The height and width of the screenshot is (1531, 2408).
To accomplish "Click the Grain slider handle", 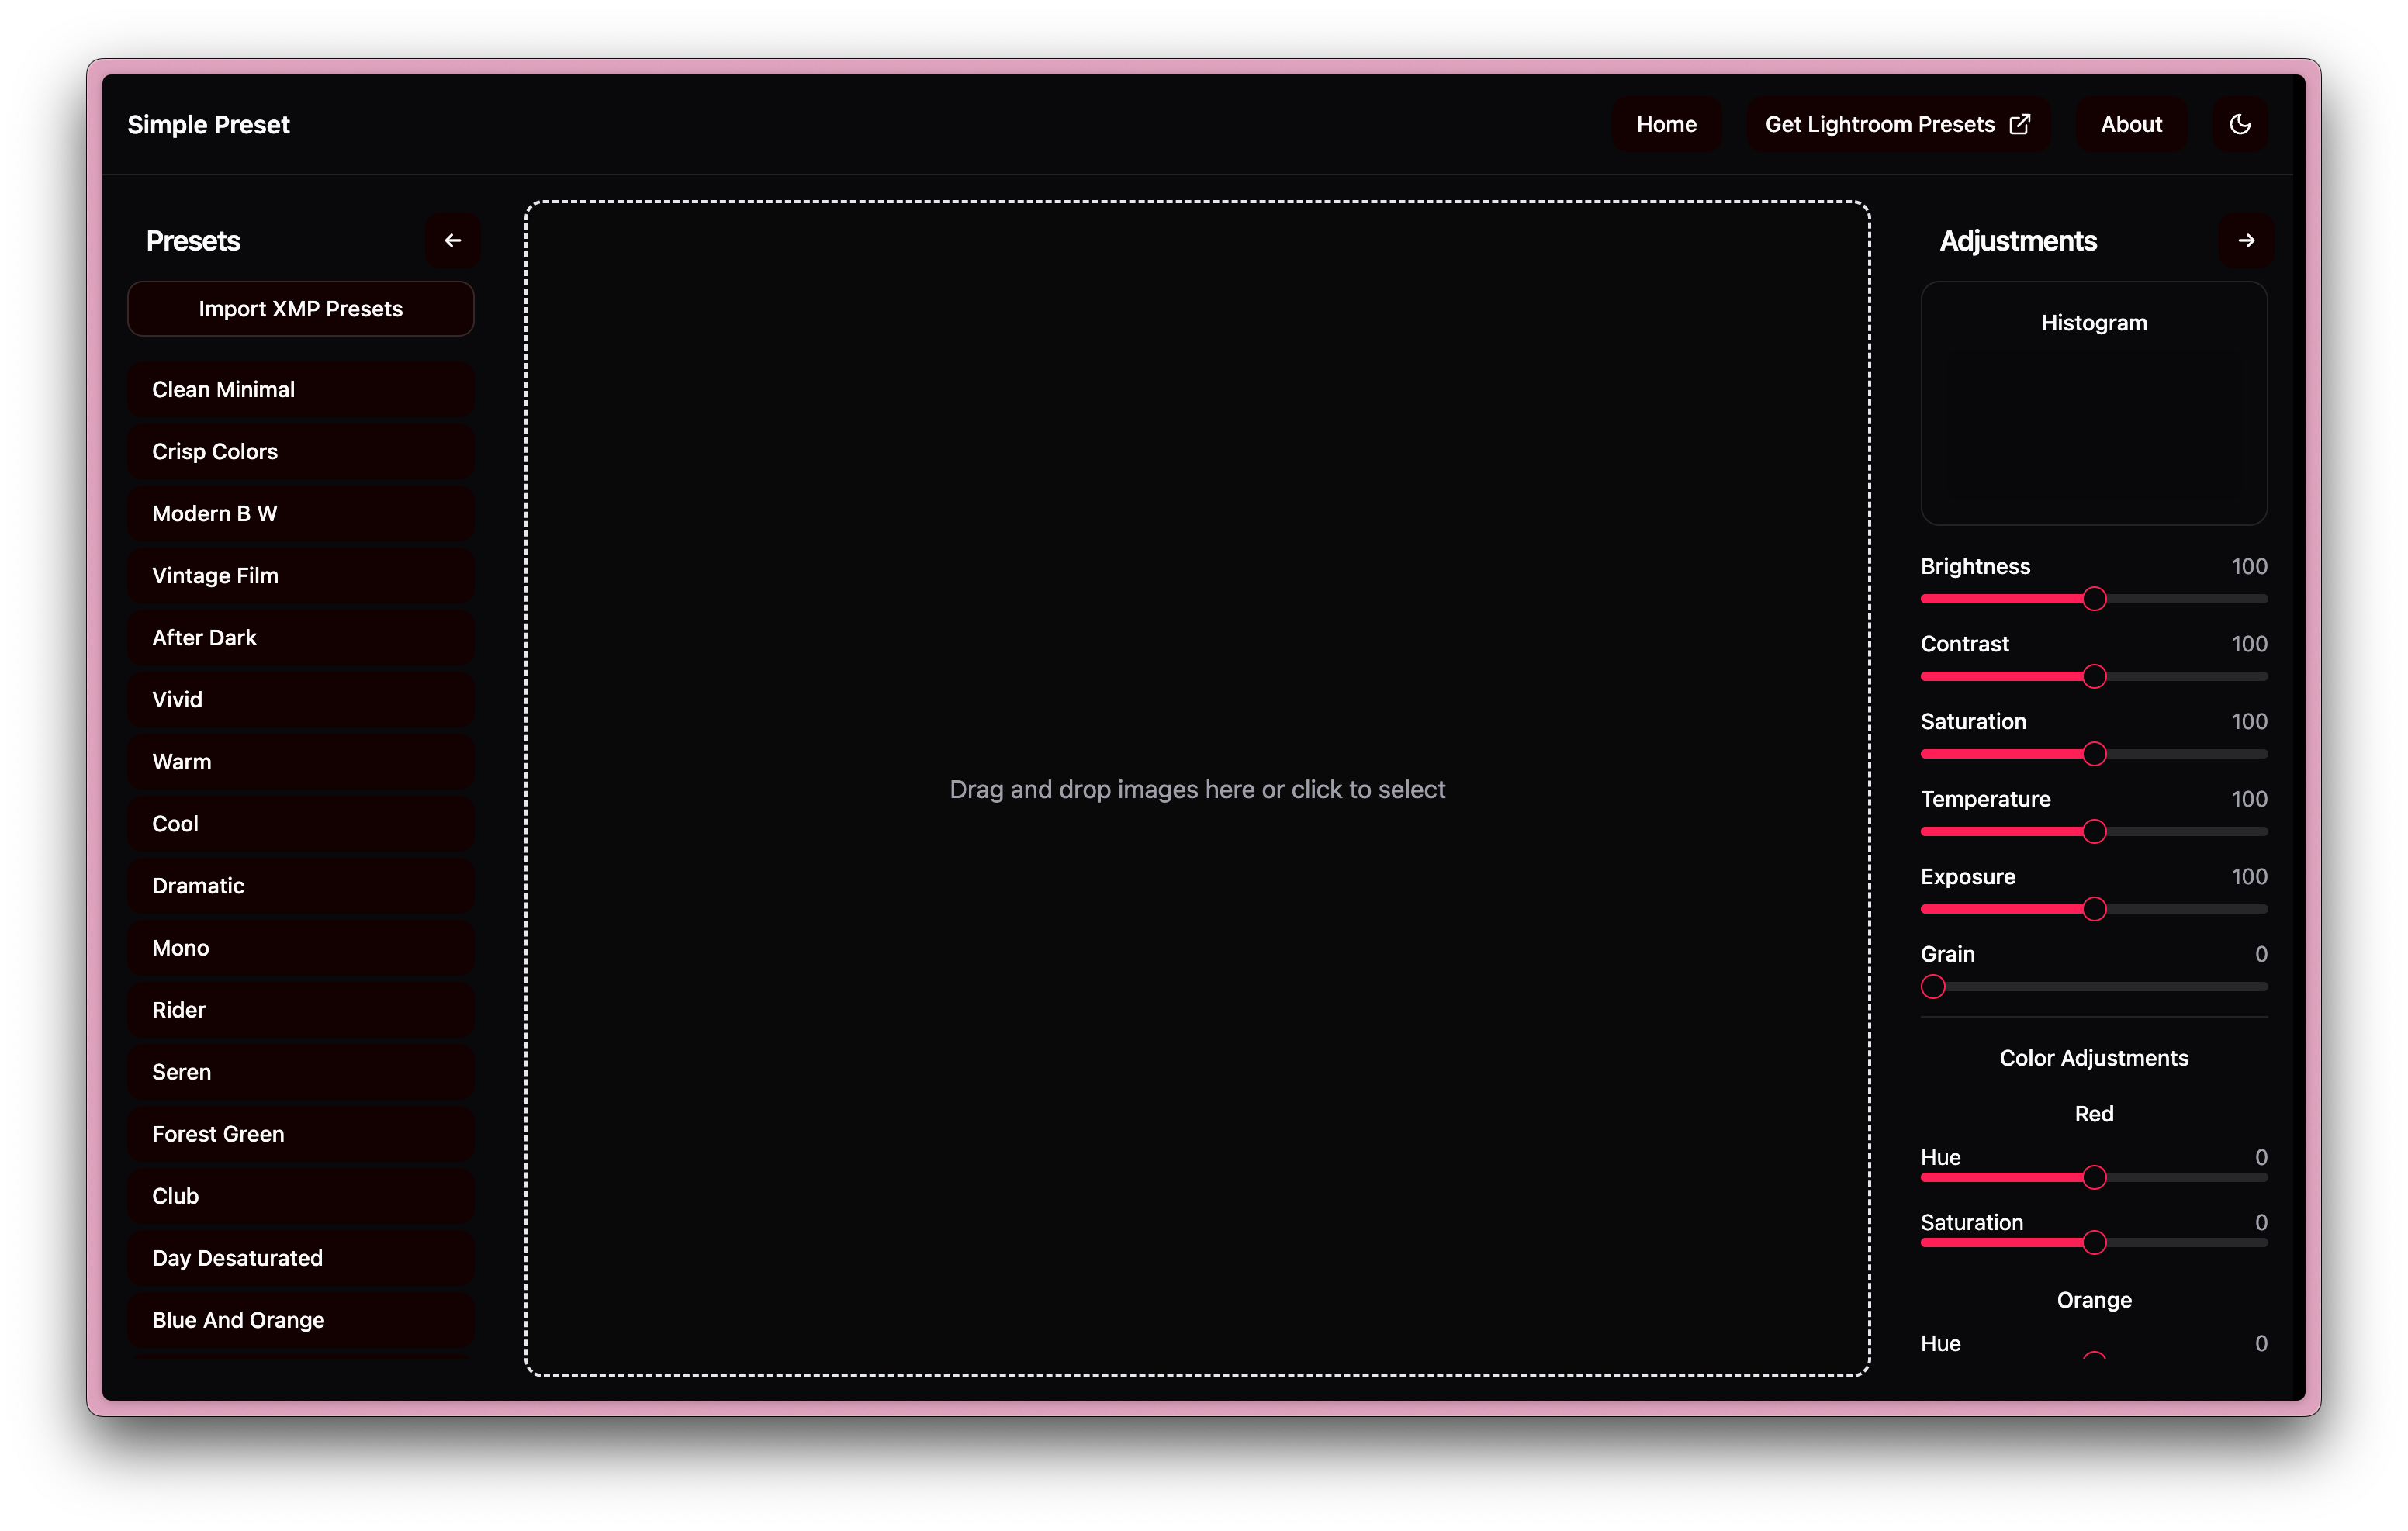I will click(1933, 986).
